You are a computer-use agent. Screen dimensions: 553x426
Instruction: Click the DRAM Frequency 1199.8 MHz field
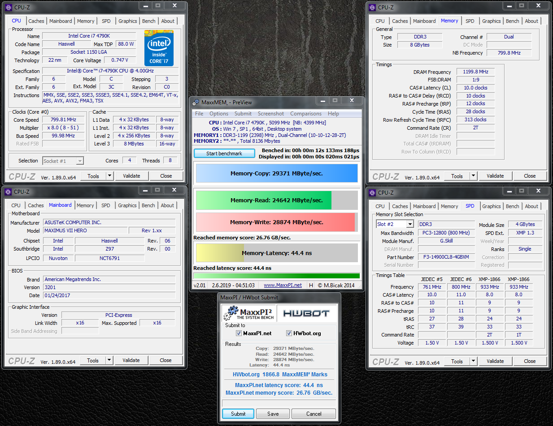pos(475,72)
